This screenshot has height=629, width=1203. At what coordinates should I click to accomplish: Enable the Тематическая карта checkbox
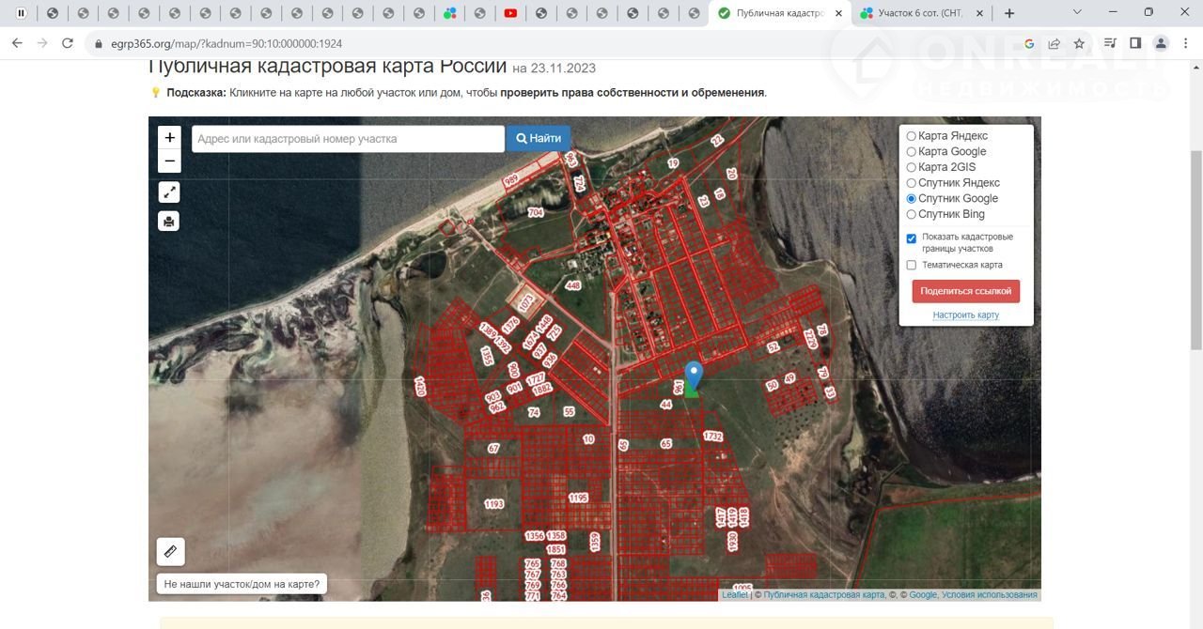point(911,266)
